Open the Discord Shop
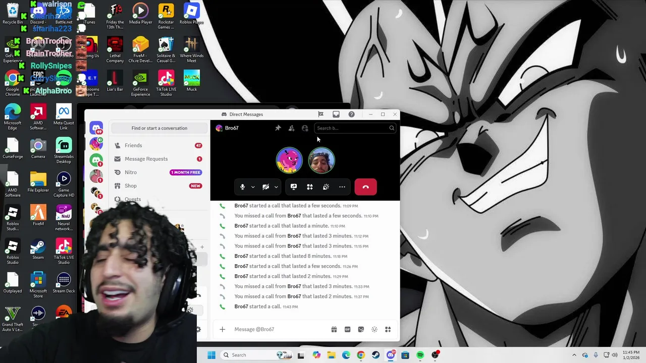 (x=158, y=186)
